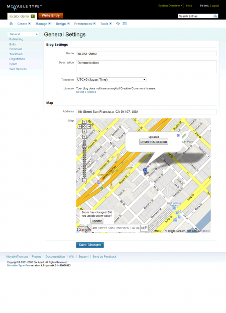Expand the Manage menu arrow
Viewport: 226px width, 313px height.
point(50,24)
